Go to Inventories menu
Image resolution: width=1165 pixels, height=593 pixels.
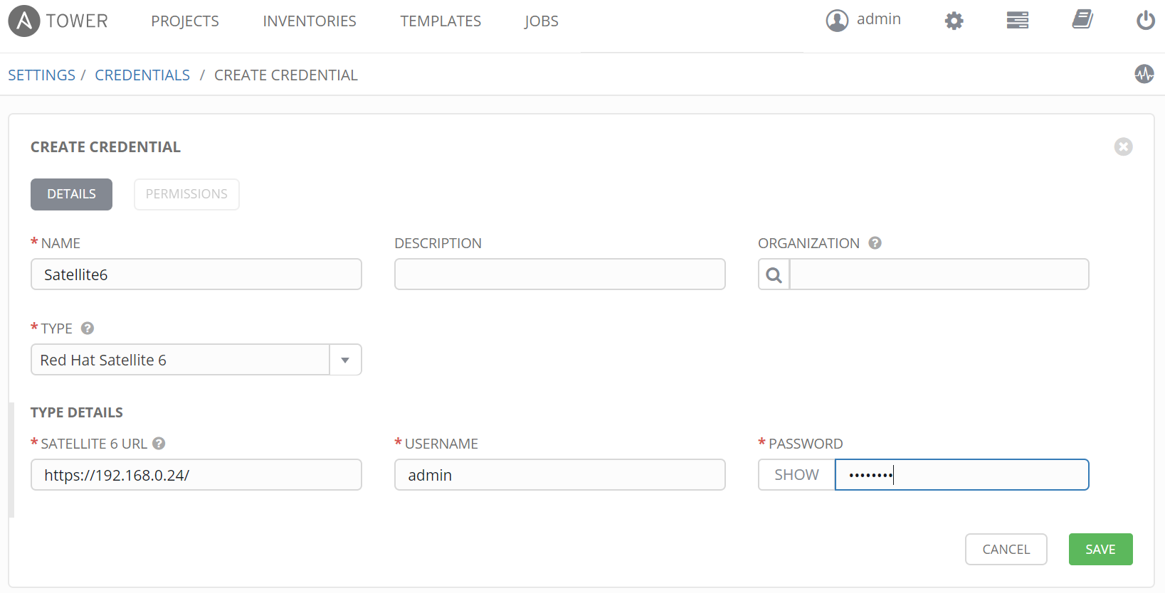[x=310, y=21]
